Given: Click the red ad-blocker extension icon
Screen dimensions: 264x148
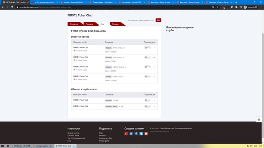Looking at the screenshot, I should point(223,7).
